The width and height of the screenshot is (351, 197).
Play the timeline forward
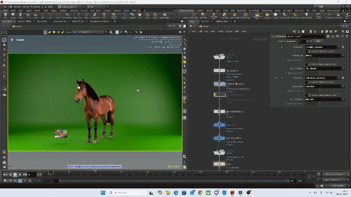tap(20, 174)
